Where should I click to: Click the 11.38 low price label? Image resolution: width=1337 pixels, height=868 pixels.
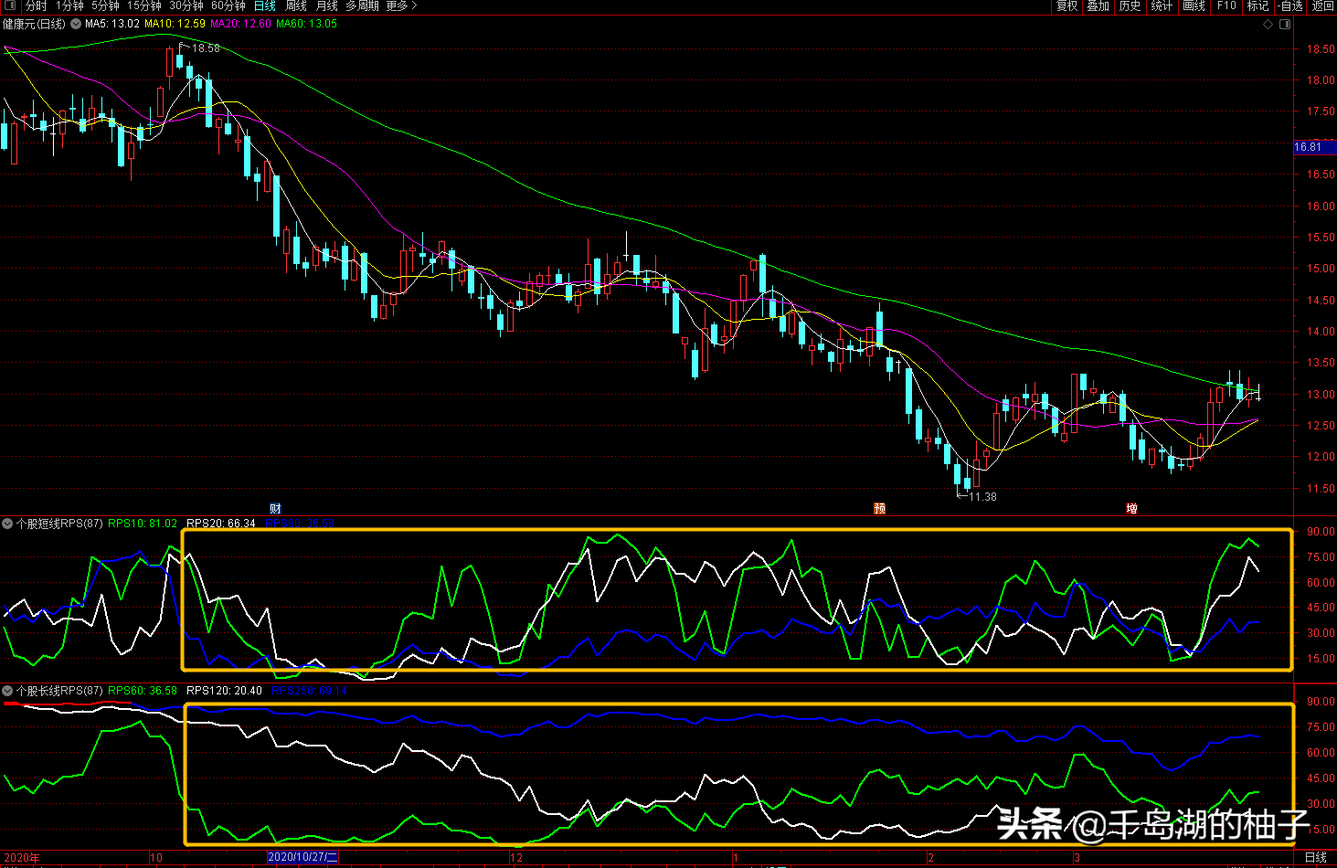(982, 497)
